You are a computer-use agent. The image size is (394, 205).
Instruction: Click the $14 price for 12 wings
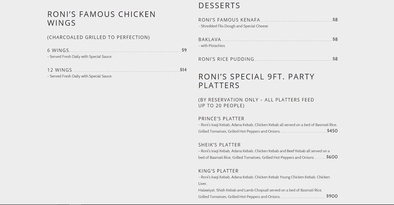coord(183,70)
